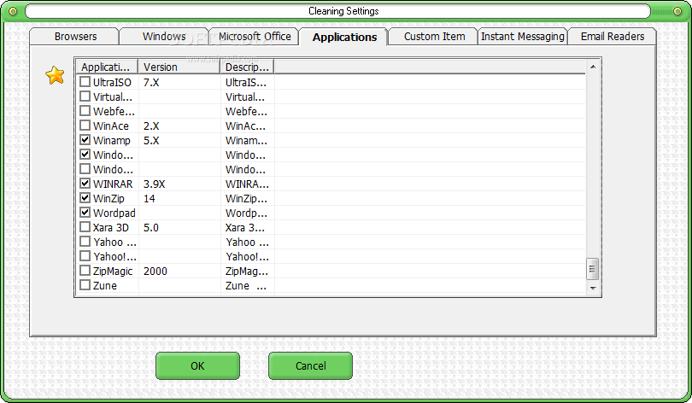Select the ZipMagic version 2000 cell
Viewport: 692px width, 403px height.
[179, 272]
